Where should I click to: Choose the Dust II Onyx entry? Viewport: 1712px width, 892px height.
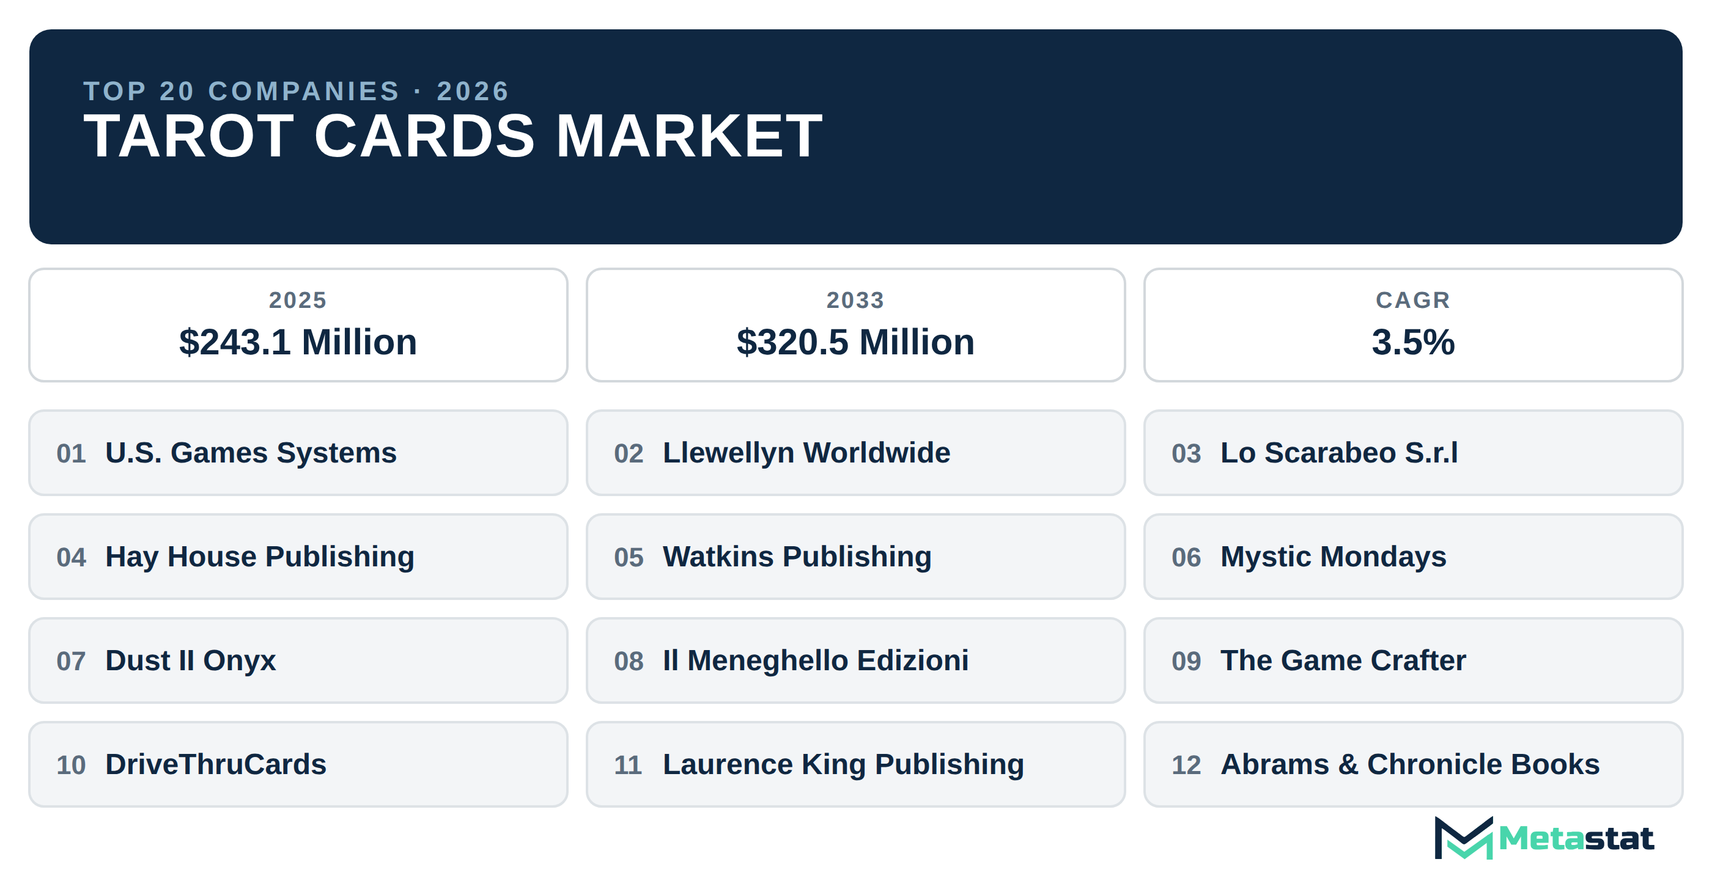click(x=298, y=660)
